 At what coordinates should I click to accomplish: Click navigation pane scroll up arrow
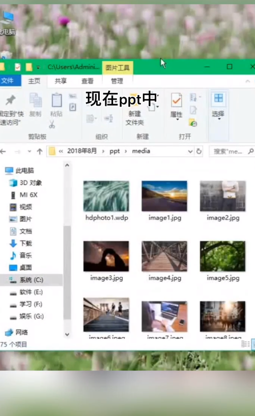tap(67, 165)
